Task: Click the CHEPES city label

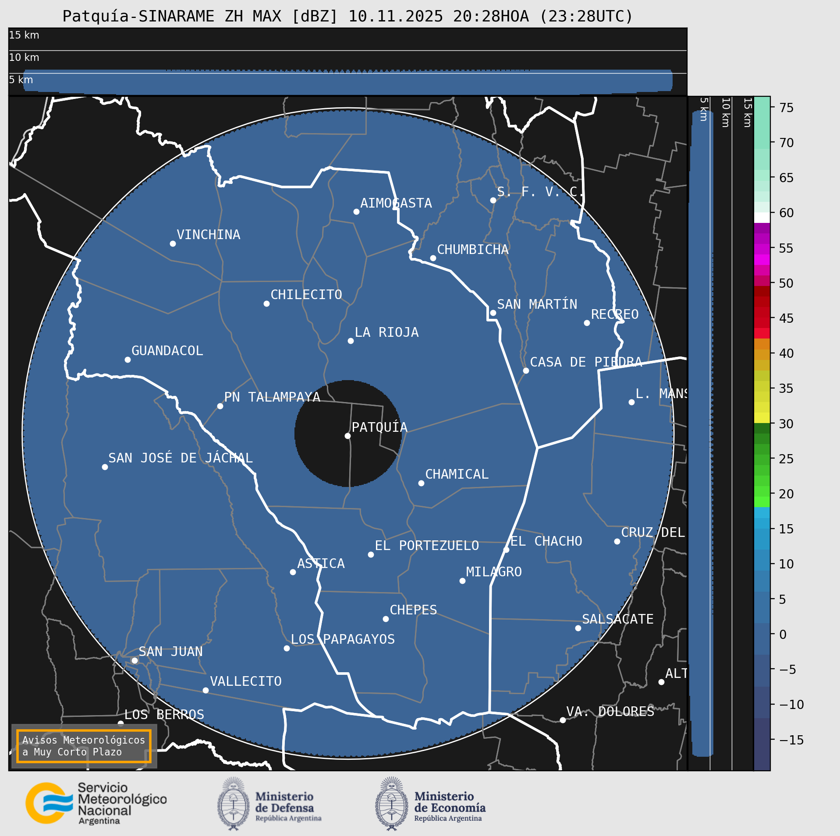Action: coord(414,610)
